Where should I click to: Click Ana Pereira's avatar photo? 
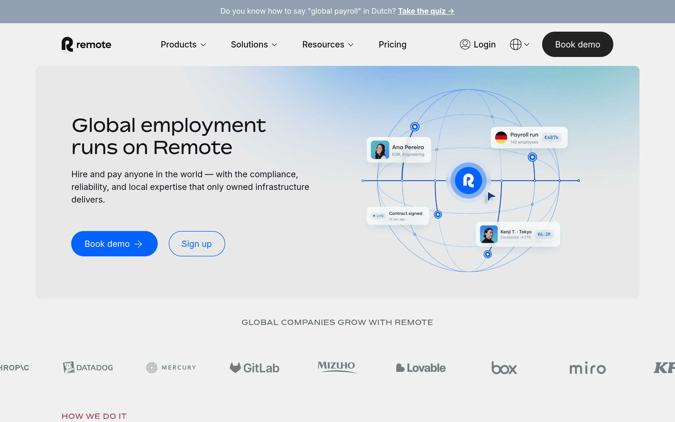coord(380,150)
